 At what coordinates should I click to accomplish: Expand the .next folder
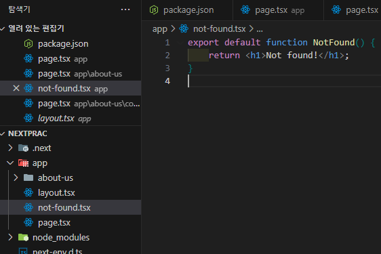(x=10, y=148)
